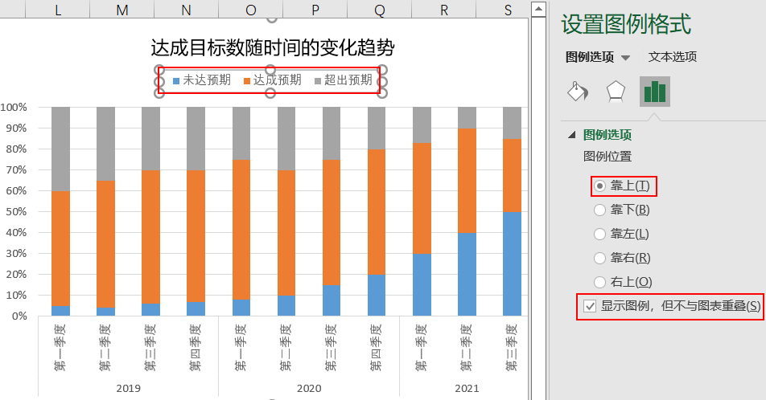Screen dimensions: 766x400
Task: Click the 0% axis label
Action: (19, 316)
